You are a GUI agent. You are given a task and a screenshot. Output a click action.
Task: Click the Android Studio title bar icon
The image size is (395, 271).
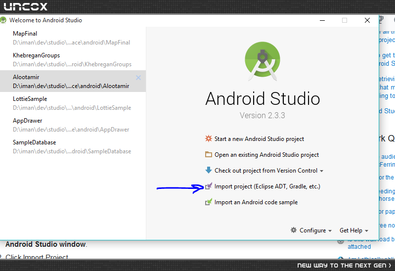pos(3,20)
